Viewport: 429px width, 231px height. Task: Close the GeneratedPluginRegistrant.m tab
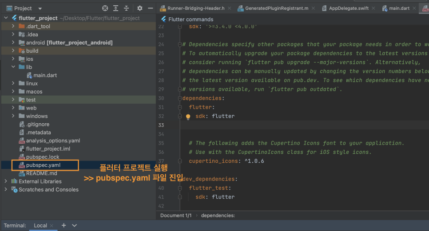tap(313, 8)
